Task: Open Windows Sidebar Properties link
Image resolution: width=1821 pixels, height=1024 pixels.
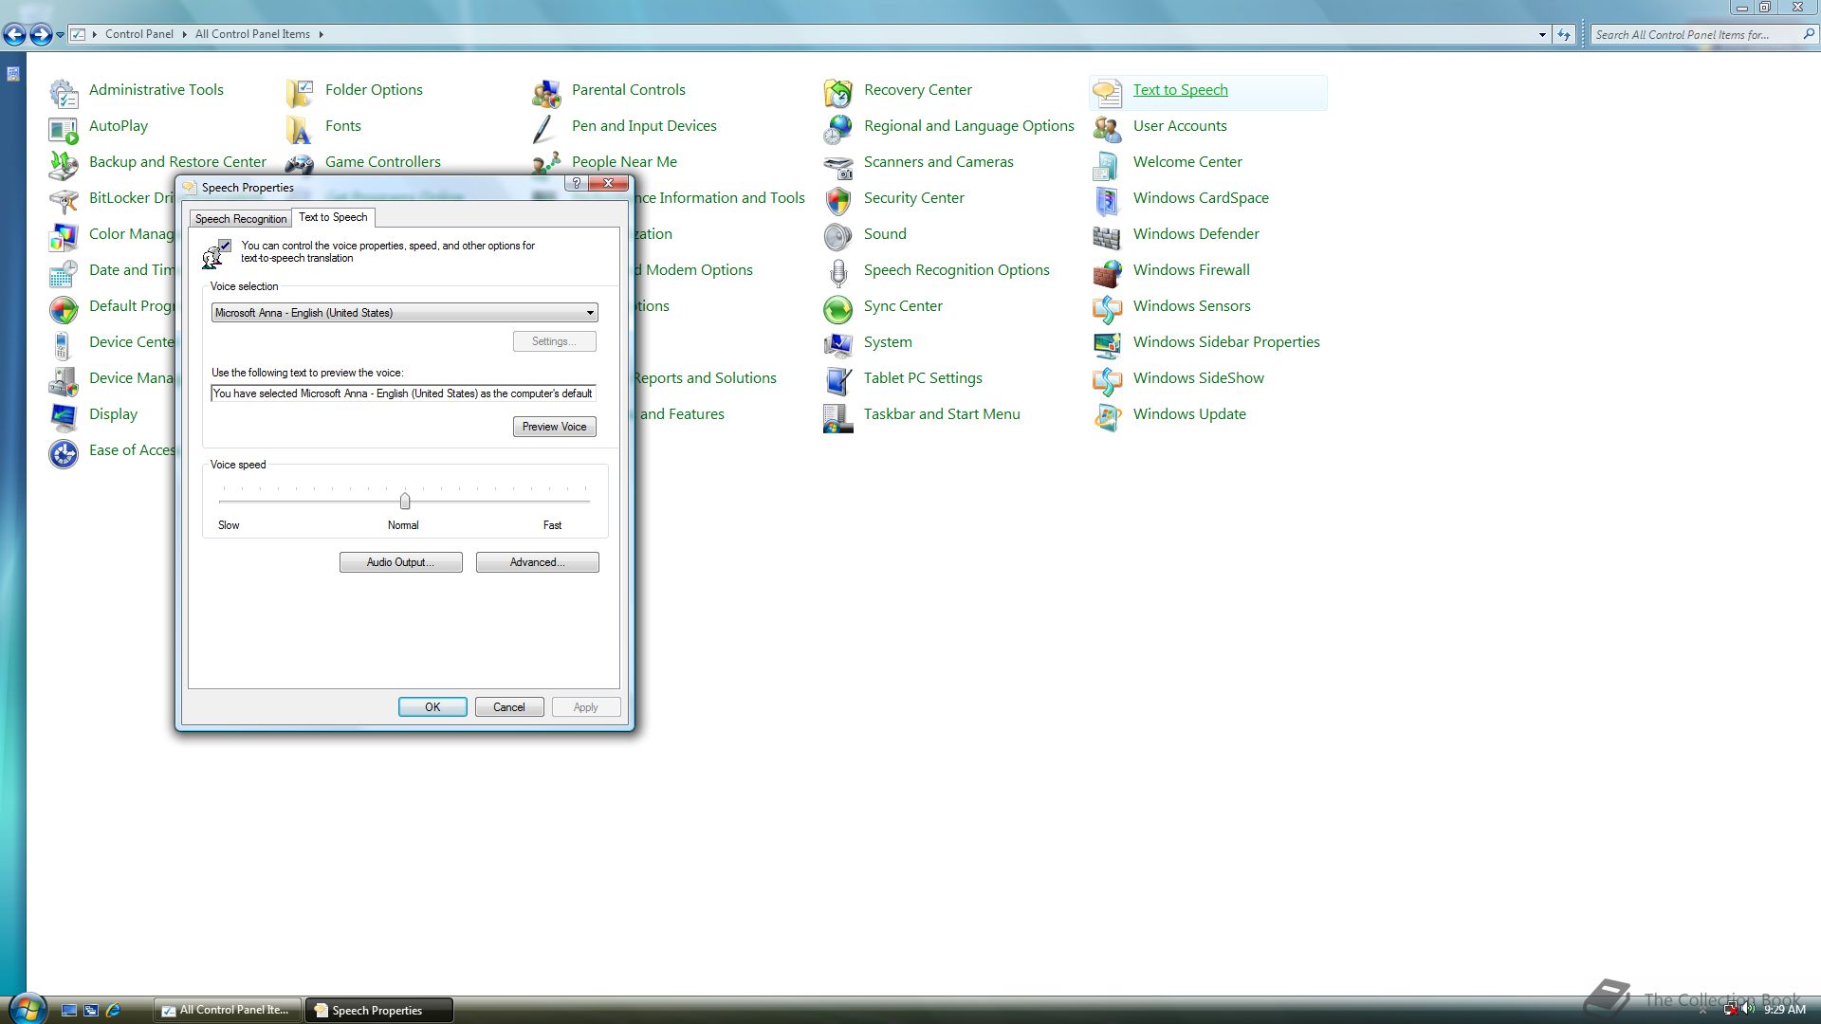Action: pos(1226,342)
